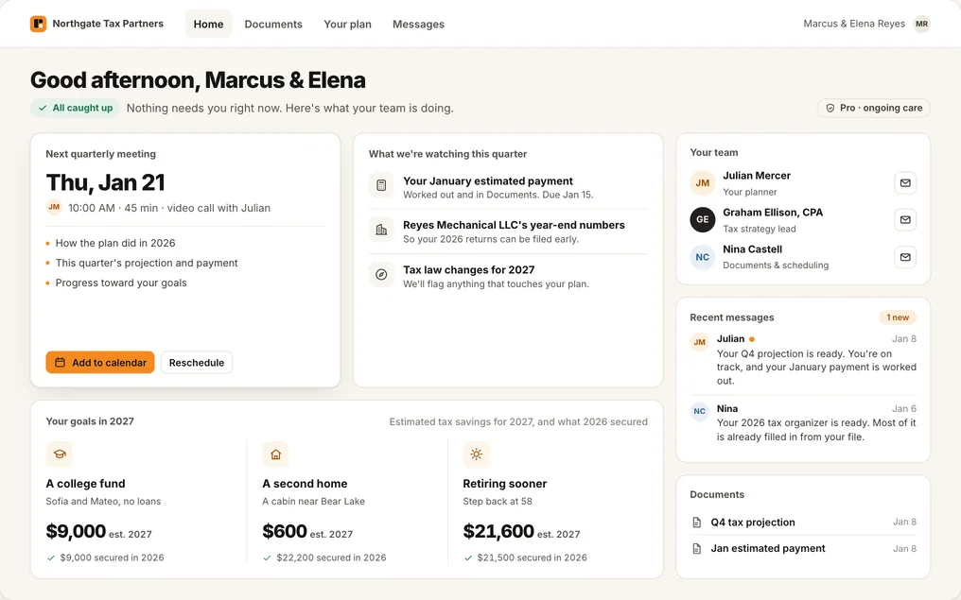The image size is (961, 600).
Task: Open Reyes Mechanical LLC's year-end numbers item
Action: click(x=508, y=231)
